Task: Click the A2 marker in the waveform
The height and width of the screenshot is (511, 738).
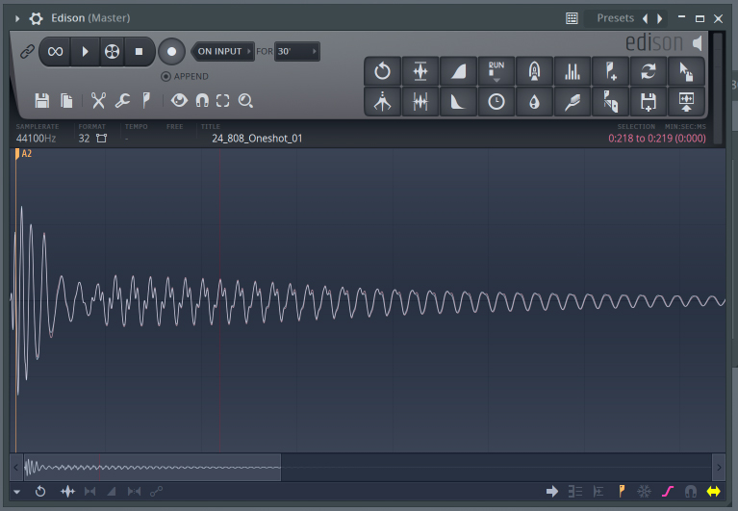Action: 23,154
